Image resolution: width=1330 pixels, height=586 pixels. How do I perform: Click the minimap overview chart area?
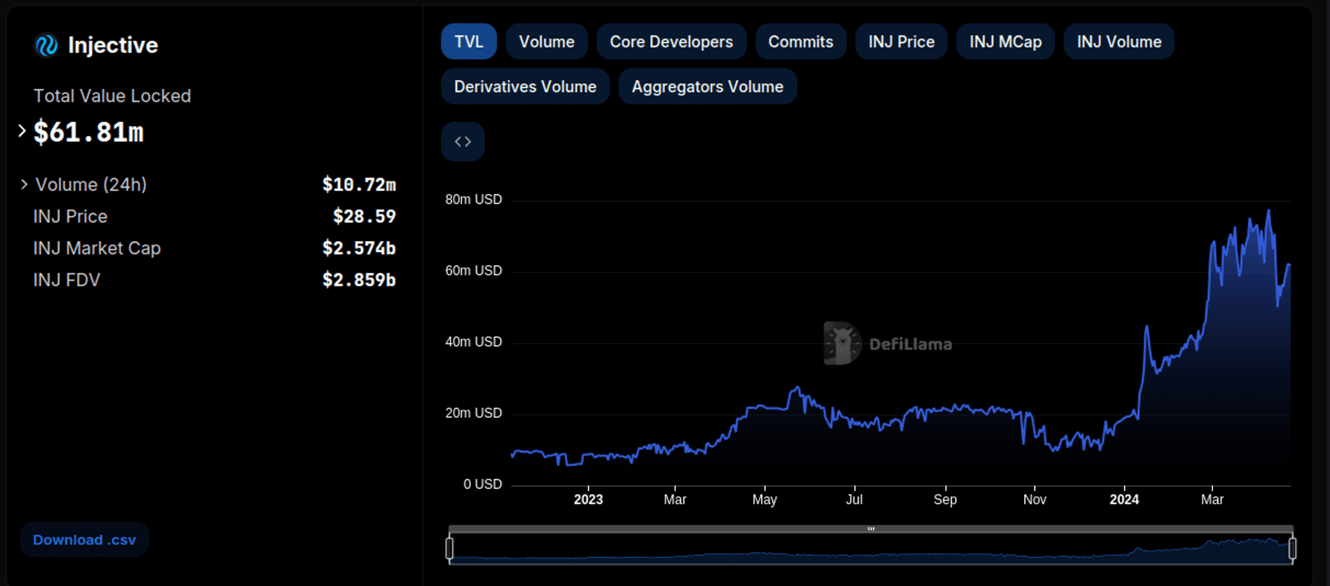point(871,549)
